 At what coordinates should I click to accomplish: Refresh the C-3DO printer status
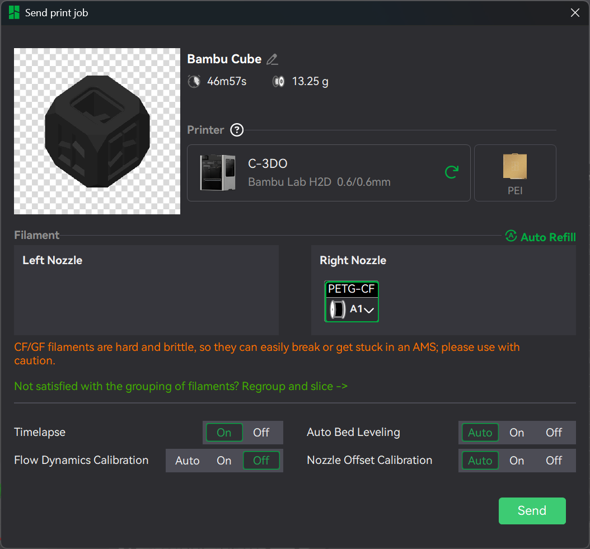tap(451, 172)
